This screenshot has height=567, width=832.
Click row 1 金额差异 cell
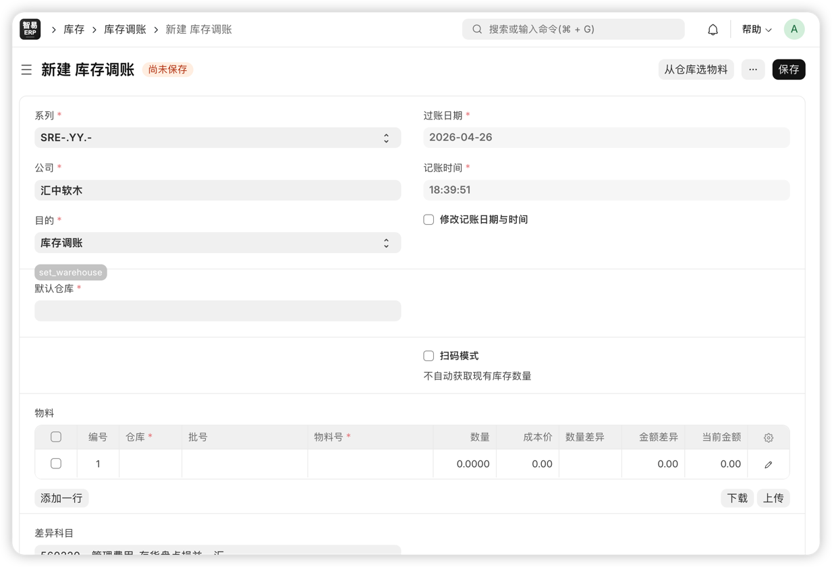[653, 464]
